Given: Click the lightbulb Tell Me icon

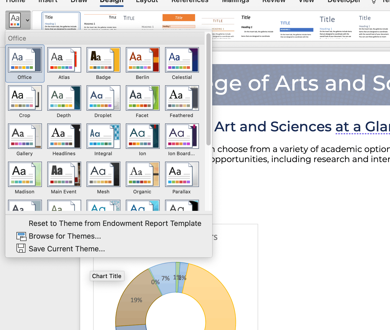Looking at the screenshot, I should click(374, 1).
